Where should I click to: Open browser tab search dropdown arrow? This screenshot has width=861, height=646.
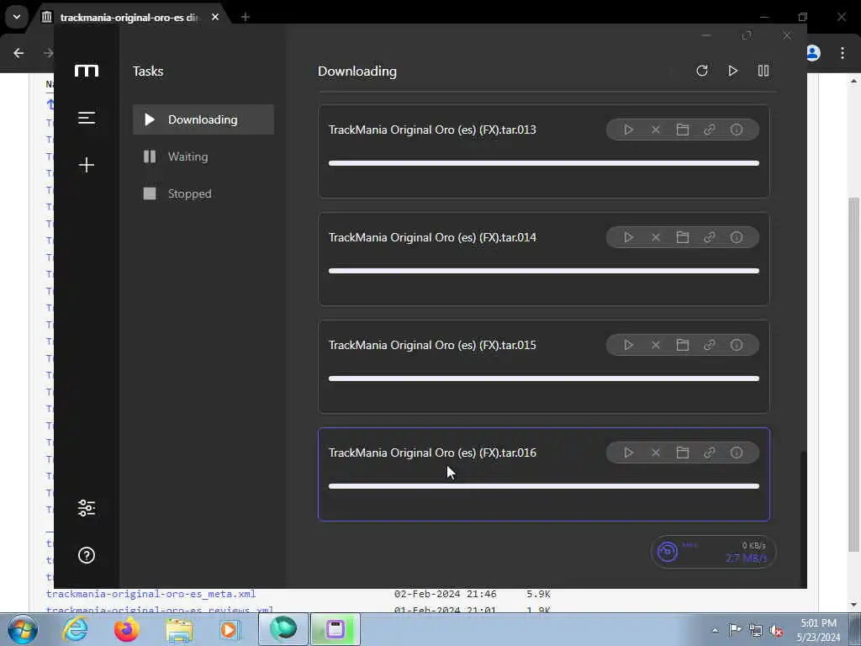click(17, 17)
